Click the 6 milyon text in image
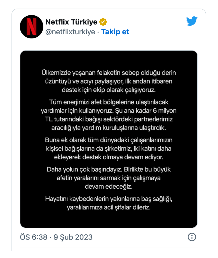Image resolution: width=218 pixels, height=258 pixels. [x=165, y=111]
